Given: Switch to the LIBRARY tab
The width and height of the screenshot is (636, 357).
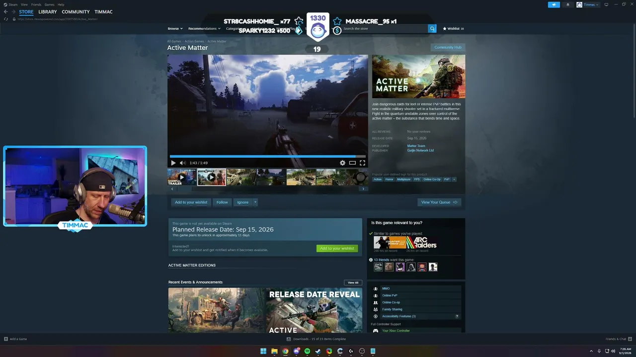Looking at the screenshot, I should point(48,12).
